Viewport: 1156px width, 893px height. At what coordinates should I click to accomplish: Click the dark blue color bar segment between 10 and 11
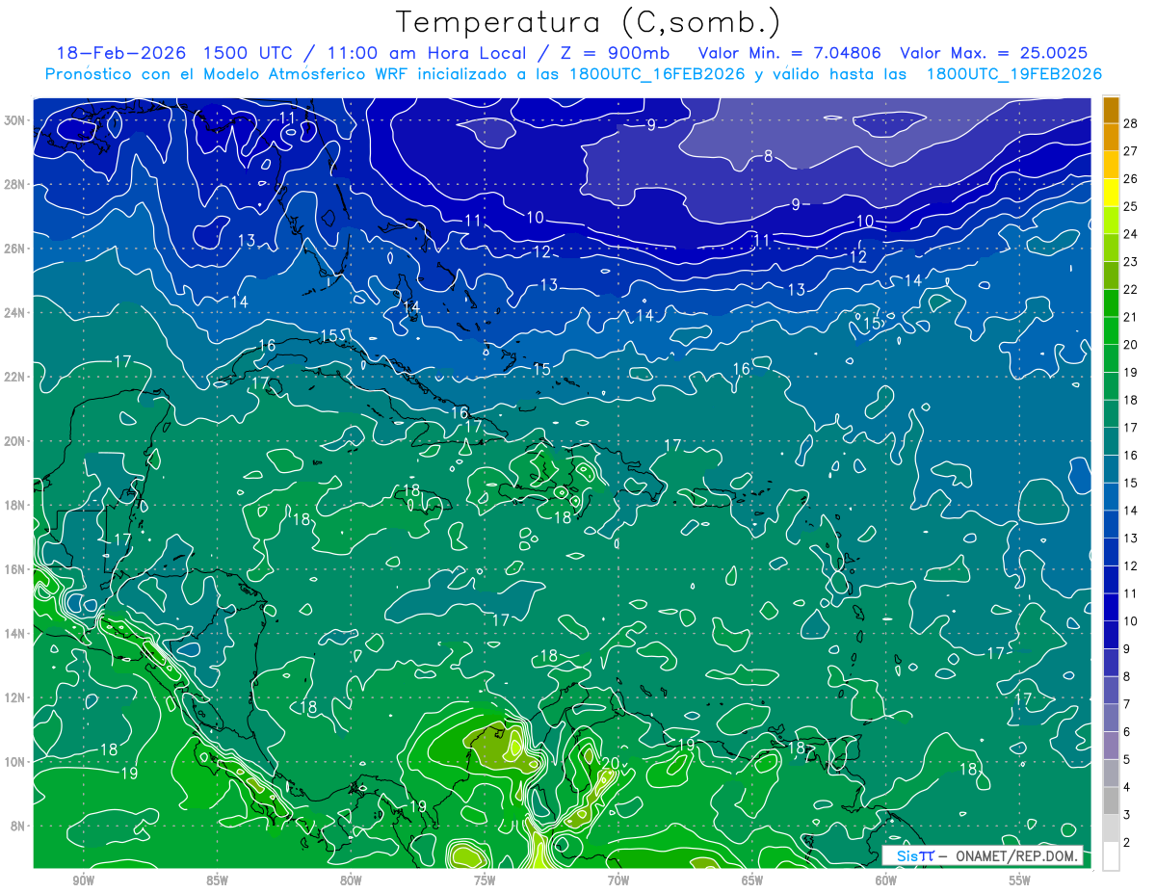(x=1111, y=607)
